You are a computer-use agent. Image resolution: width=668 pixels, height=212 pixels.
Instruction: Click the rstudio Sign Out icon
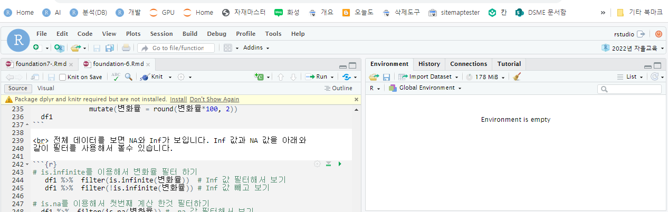[641, 34]
